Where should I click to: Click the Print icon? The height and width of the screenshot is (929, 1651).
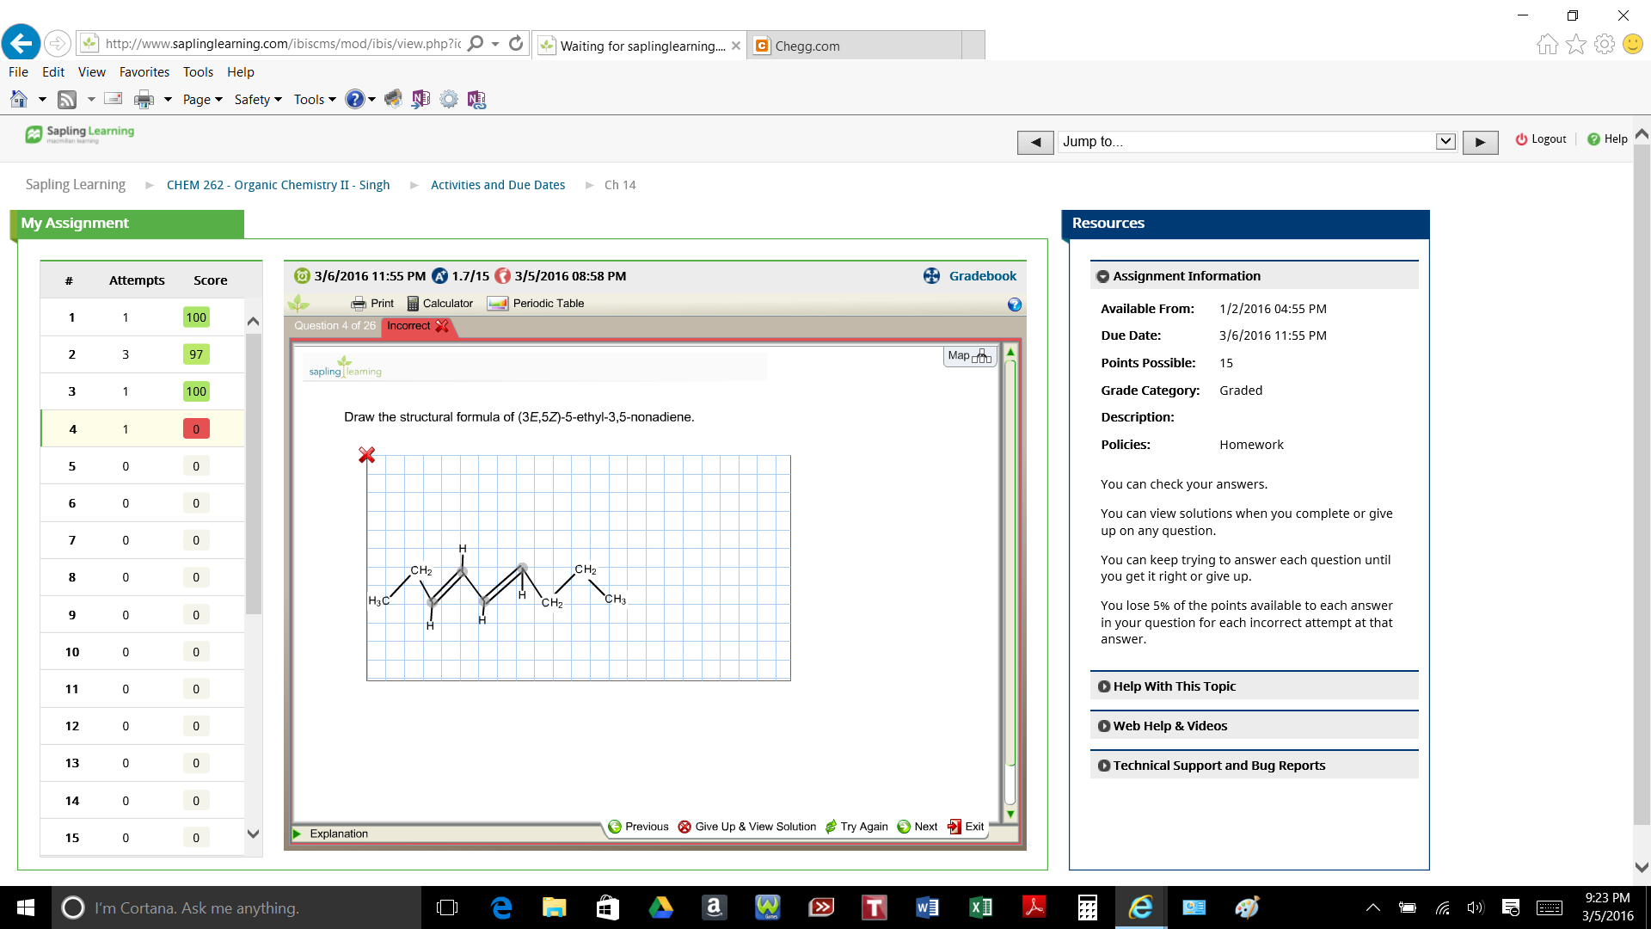359,304
